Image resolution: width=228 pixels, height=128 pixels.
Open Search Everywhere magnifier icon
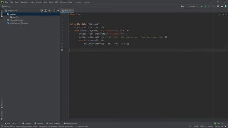218,6
